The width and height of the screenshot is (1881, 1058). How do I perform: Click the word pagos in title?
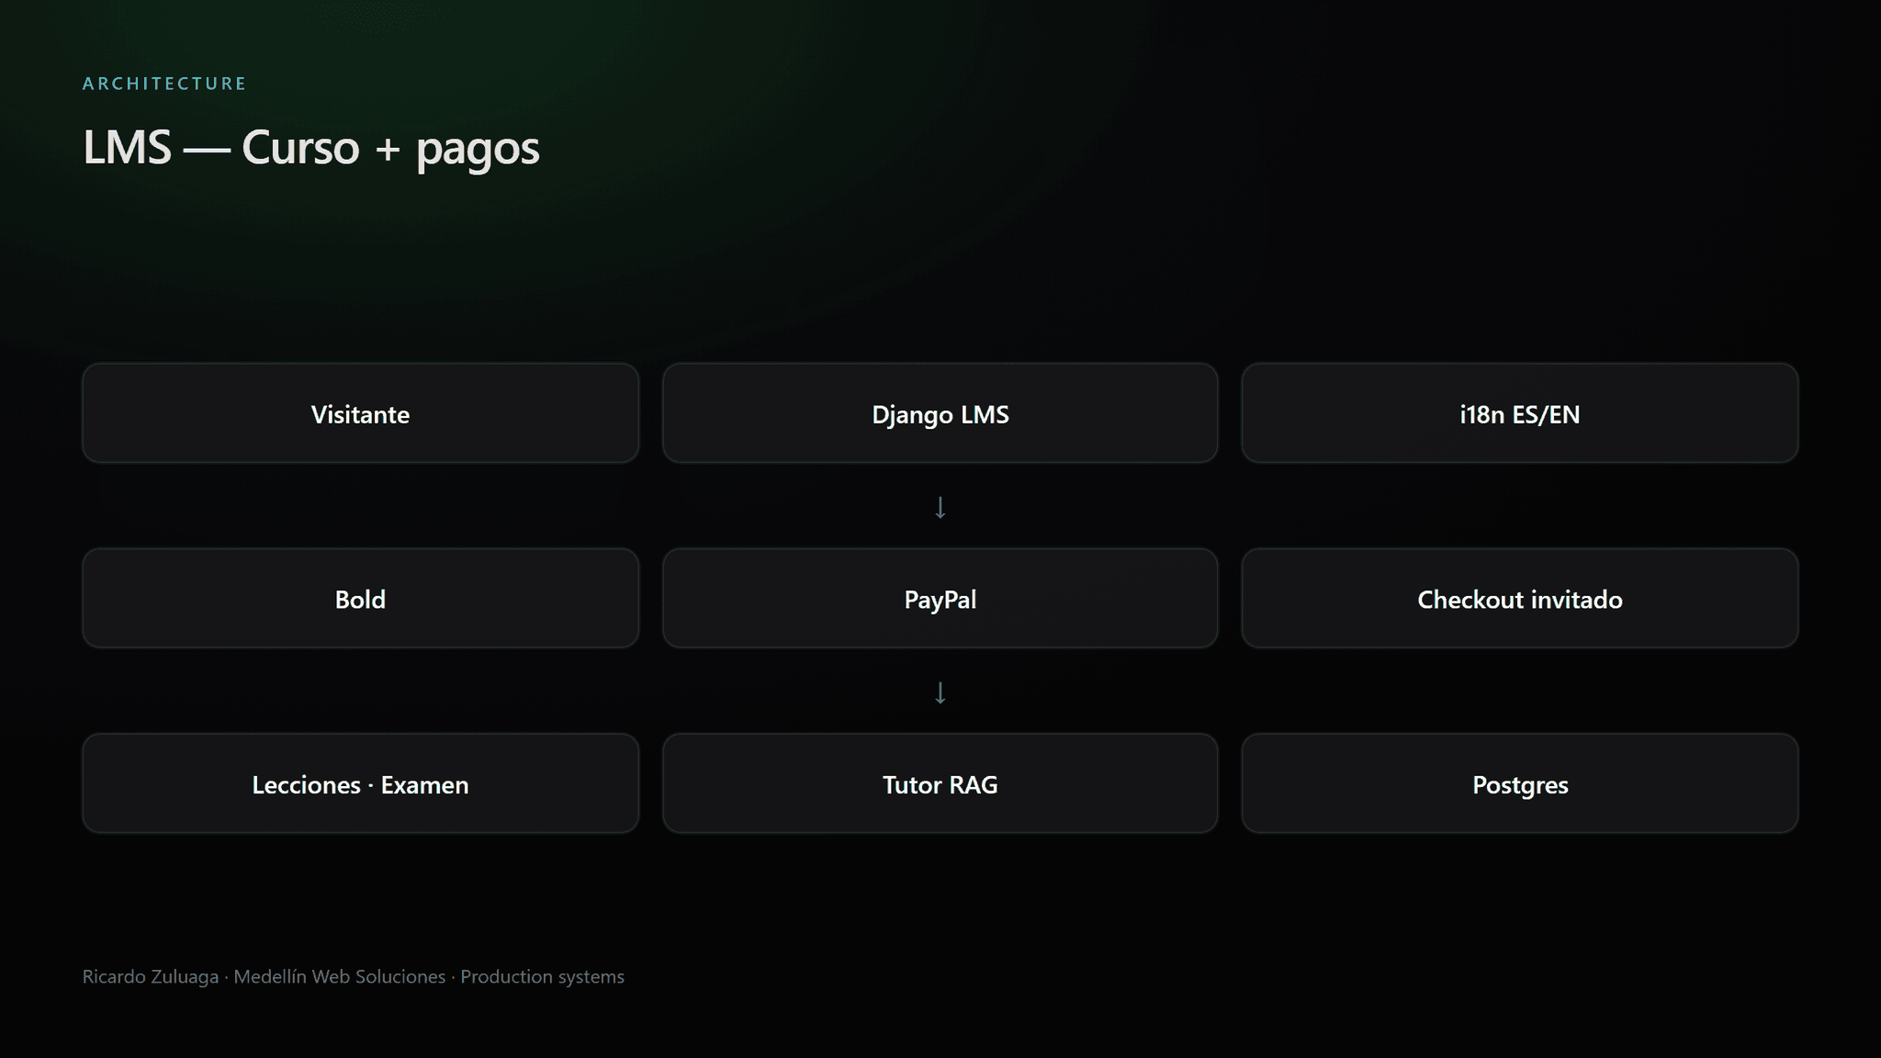478,151
